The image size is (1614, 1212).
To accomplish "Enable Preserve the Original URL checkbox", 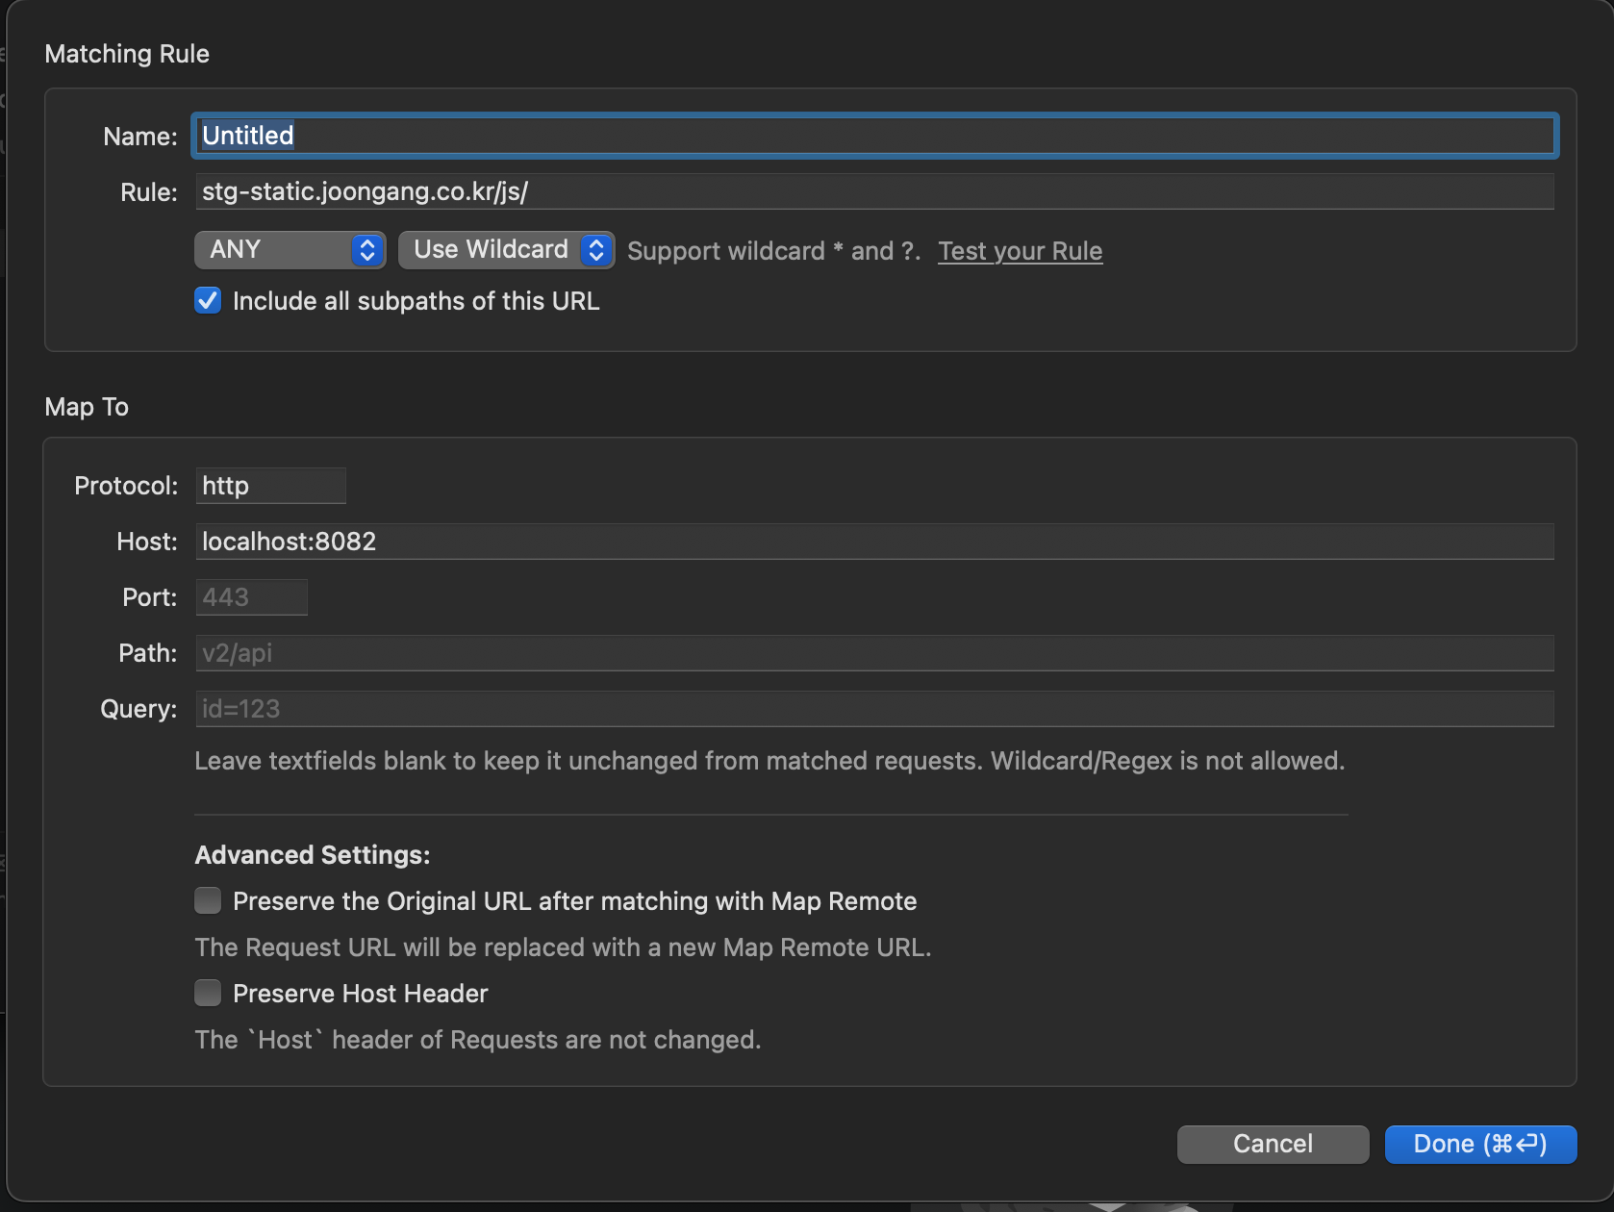I will (x=208, y=901).
